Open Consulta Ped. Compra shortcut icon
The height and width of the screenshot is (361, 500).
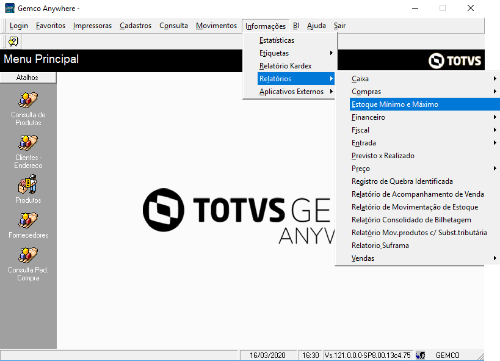[28, 255]
